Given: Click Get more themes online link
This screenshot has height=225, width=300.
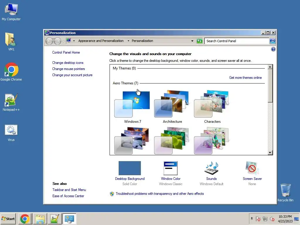Looking at the screenshot, I should point(246,78).
